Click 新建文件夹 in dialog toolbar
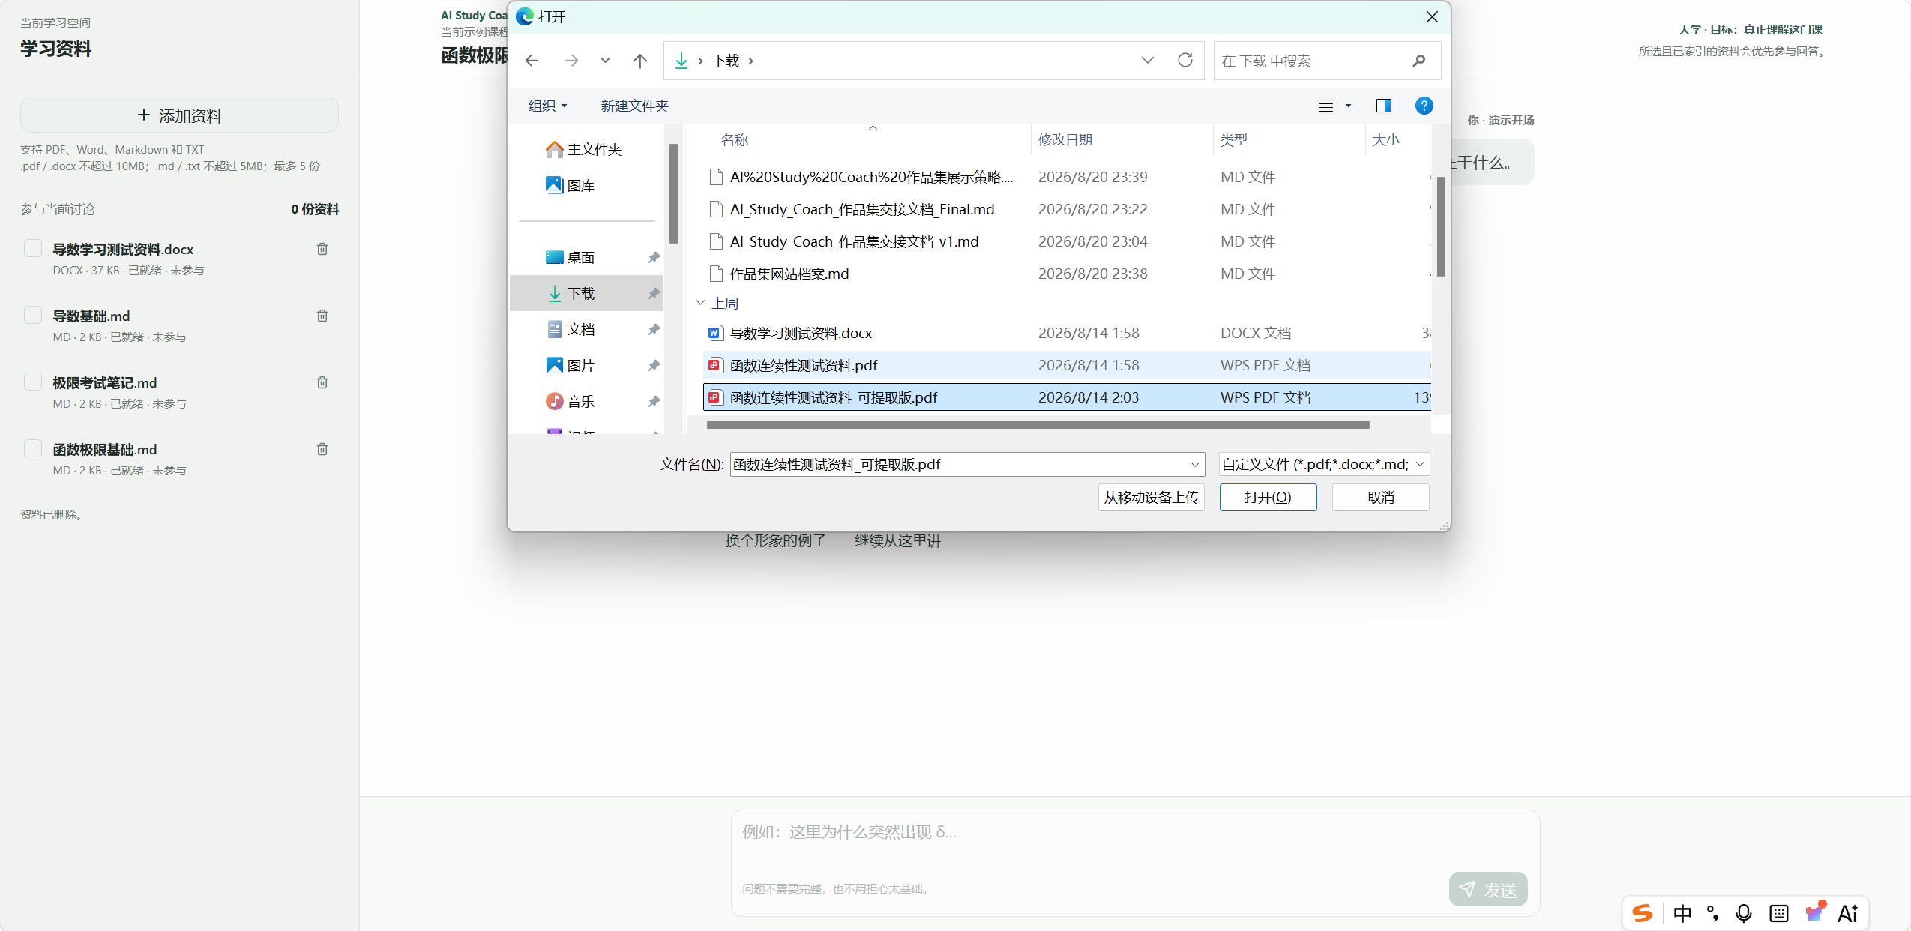The image size is (1911, 931). tap(634, 106)
